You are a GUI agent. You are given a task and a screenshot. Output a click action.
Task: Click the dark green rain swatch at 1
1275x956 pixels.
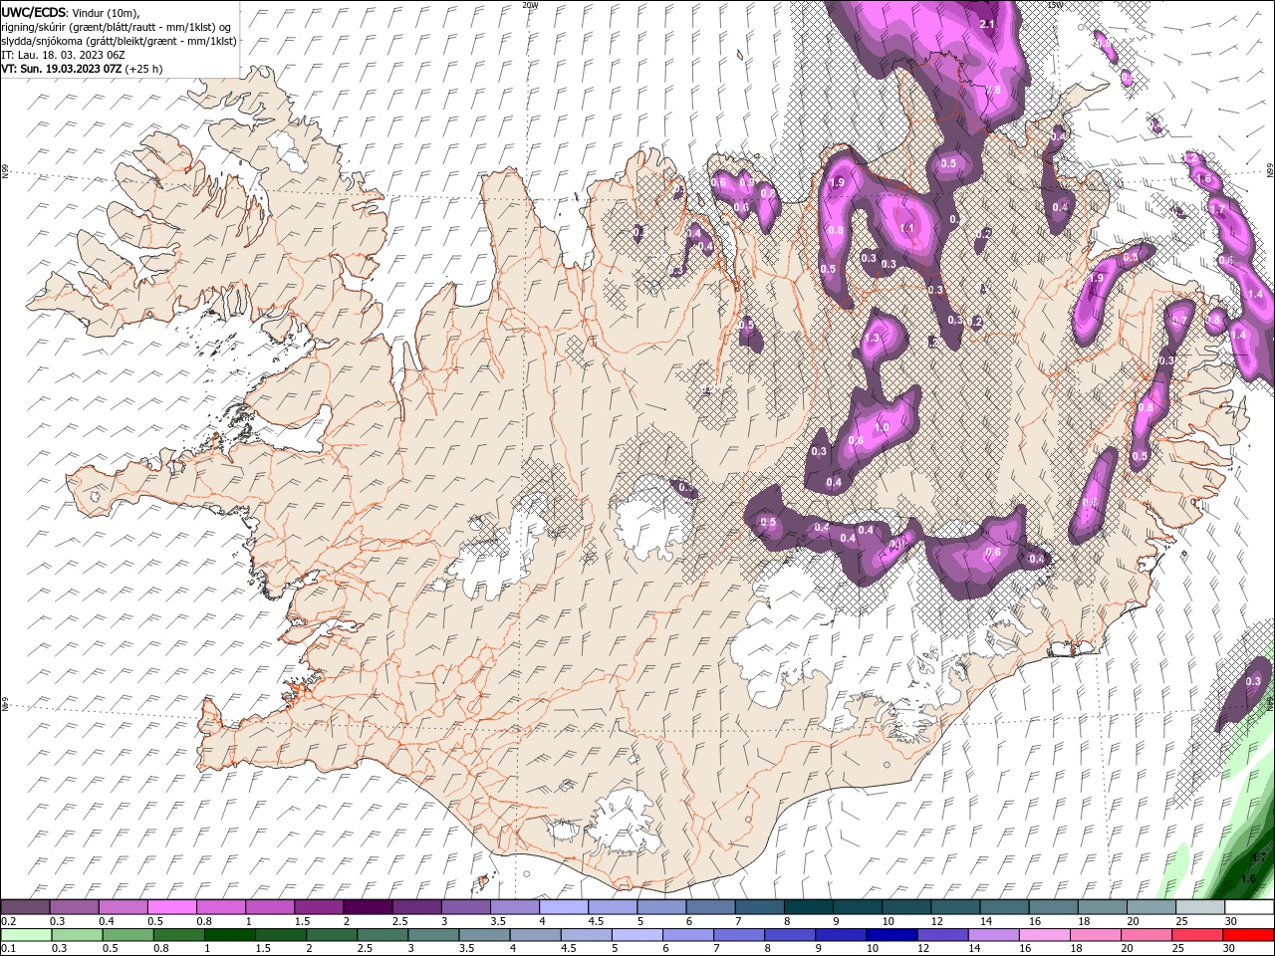229,935
